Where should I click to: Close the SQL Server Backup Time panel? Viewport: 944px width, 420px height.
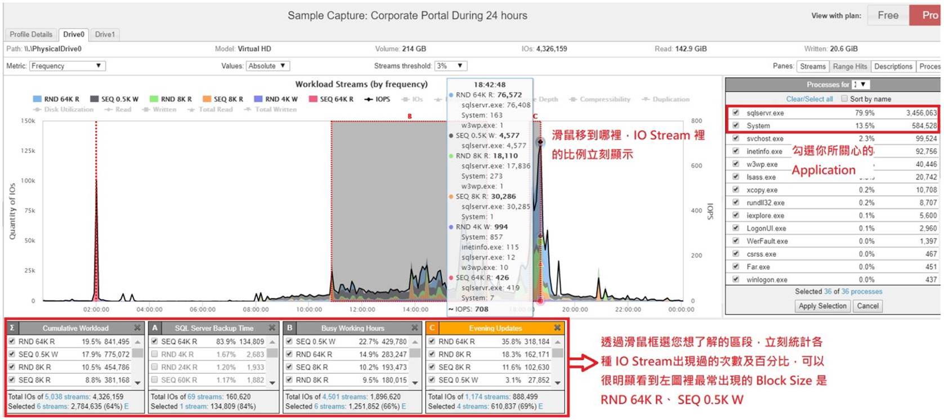coord(272,328)
